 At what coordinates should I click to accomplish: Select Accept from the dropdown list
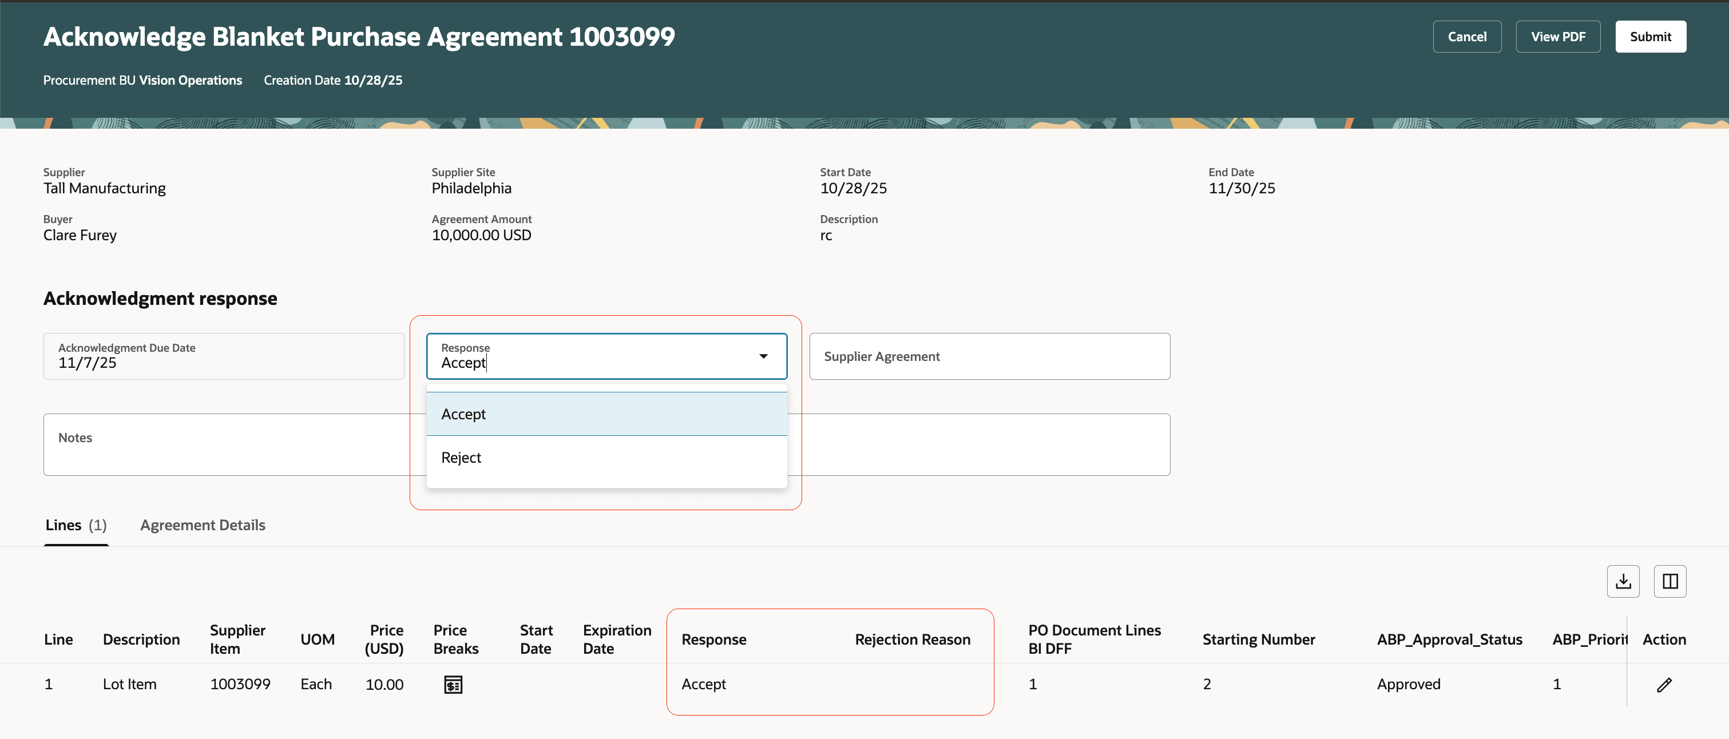tap(463, 414)
